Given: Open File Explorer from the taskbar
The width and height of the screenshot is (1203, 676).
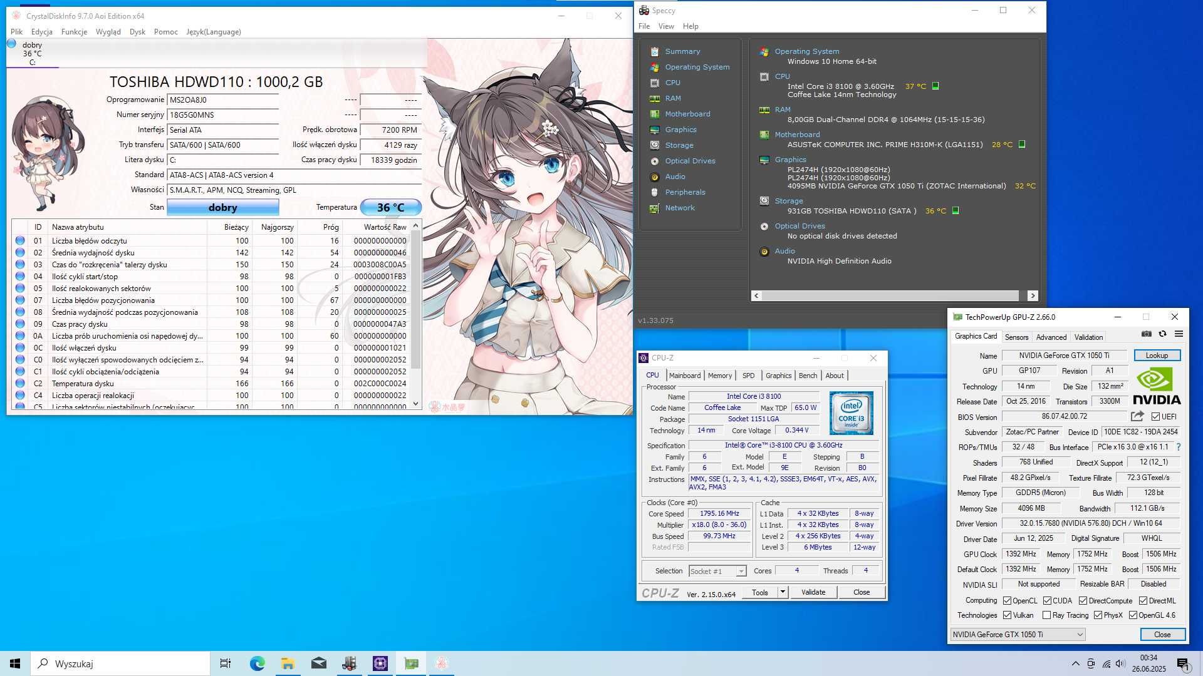Looking at the screenshot, I should tap(288, 663).
